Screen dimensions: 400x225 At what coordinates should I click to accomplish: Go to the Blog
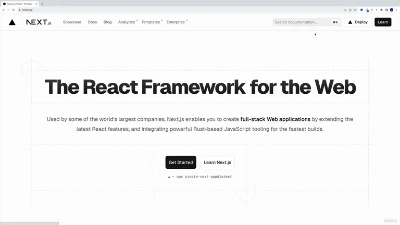pos(107,22)
